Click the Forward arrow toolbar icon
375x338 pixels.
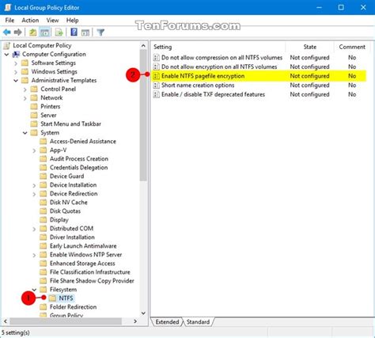(x=18, y=32)
